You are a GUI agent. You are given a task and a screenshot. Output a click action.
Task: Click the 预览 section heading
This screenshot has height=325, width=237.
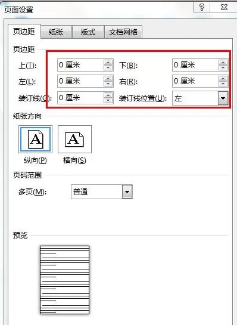[x=20, y=235]
